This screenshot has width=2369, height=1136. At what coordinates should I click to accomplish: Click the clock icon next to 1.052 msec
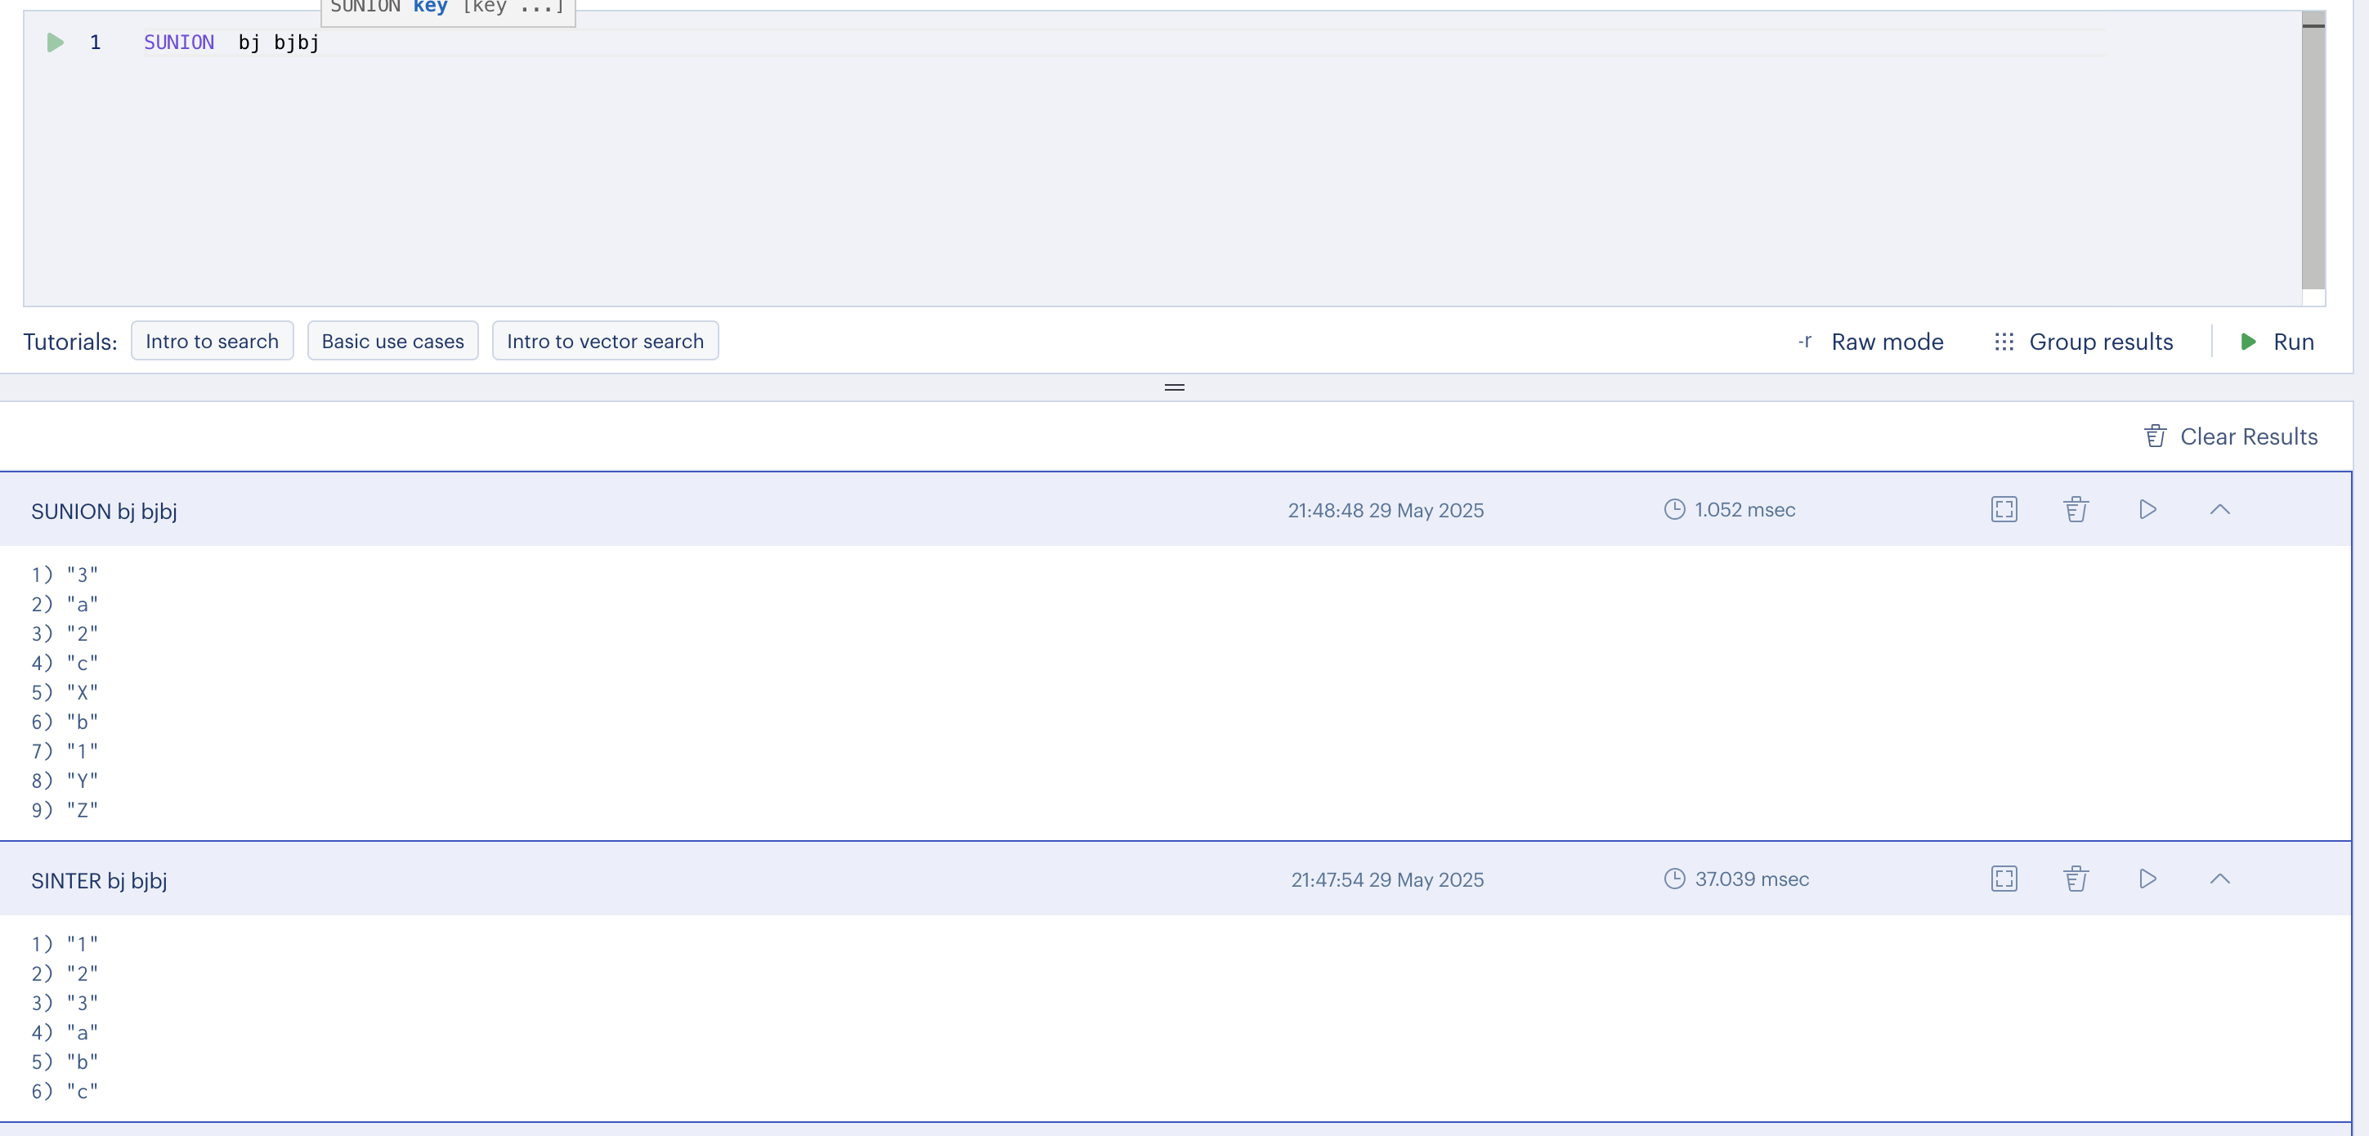click(x=1675, y=509)
